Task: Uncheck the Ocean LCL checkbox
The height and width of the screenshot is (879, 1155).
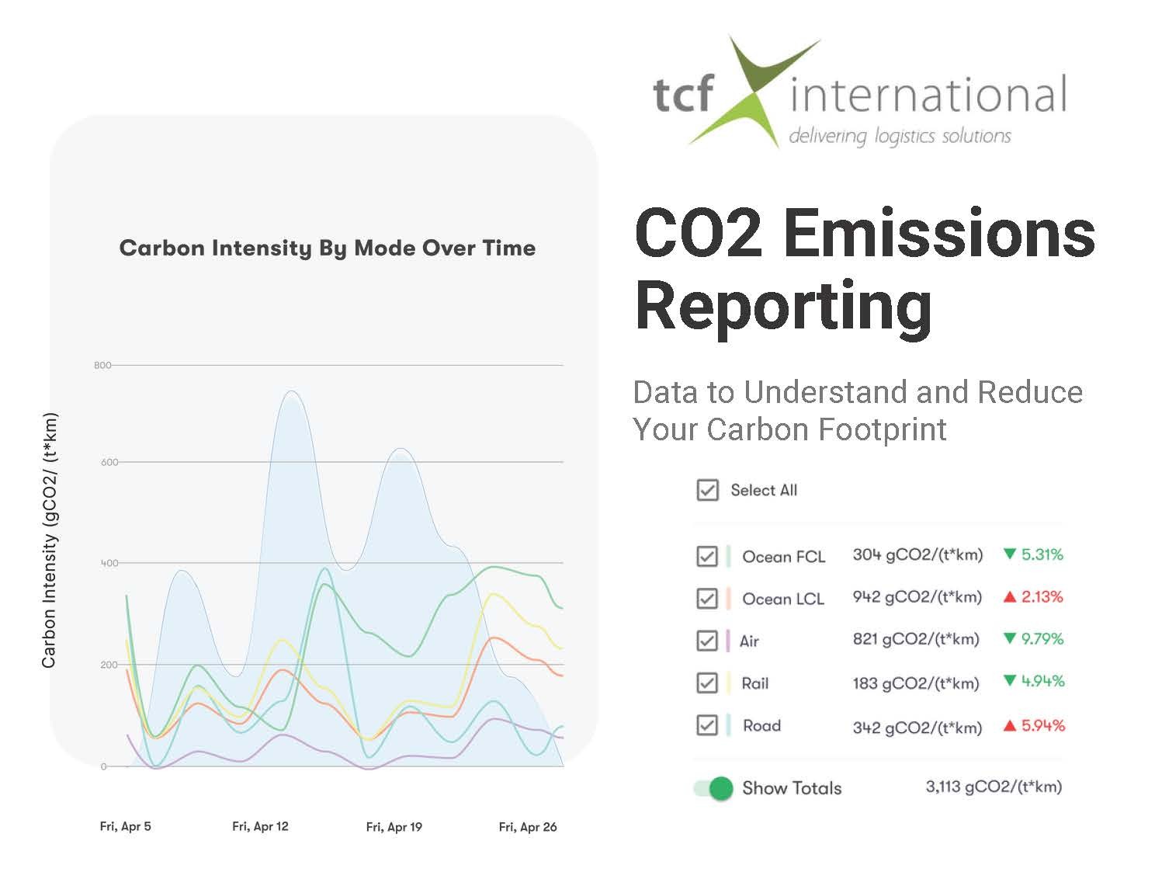Action: tap(707, 599)
